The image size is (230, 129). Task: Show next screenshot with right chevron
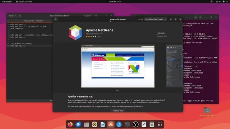click(178, 66)
